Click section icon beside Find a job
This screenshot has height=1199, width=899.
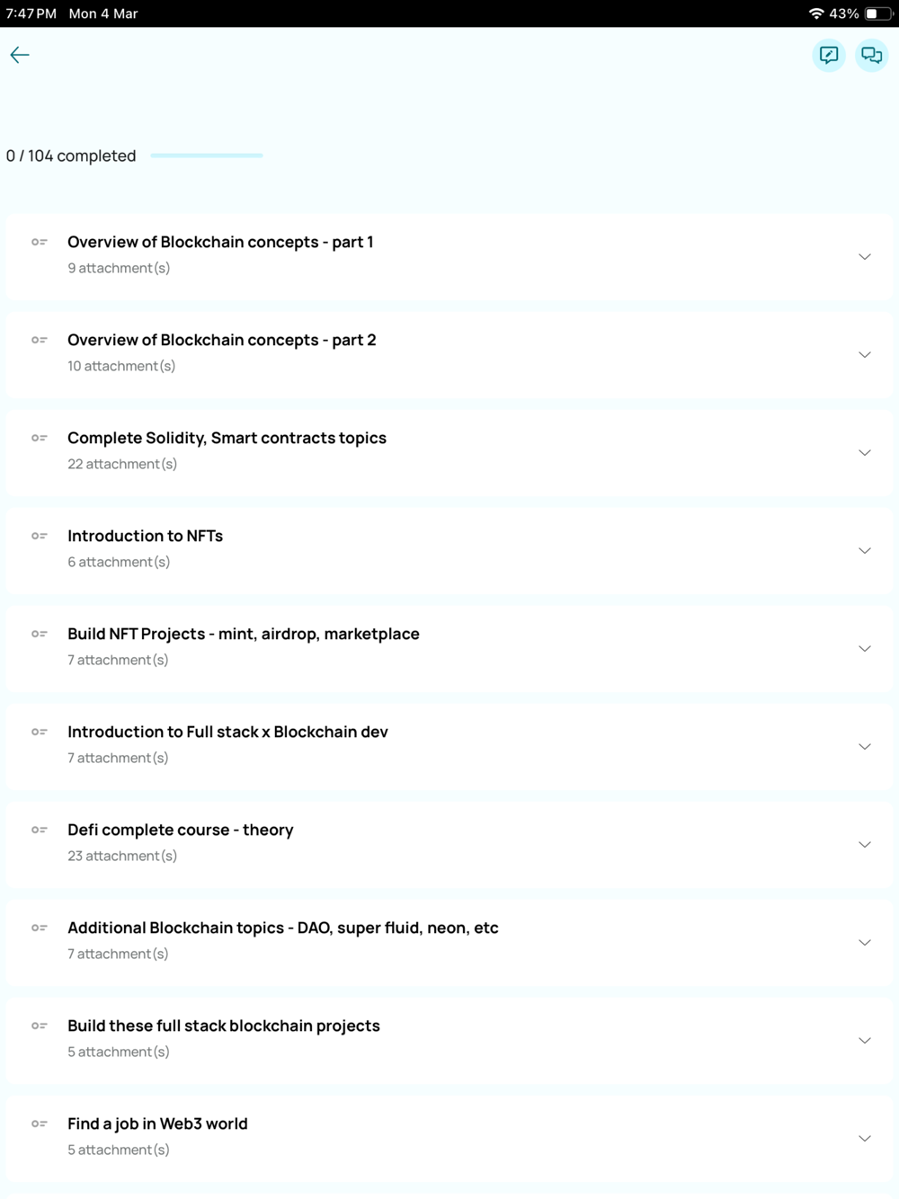point(40,1124)
